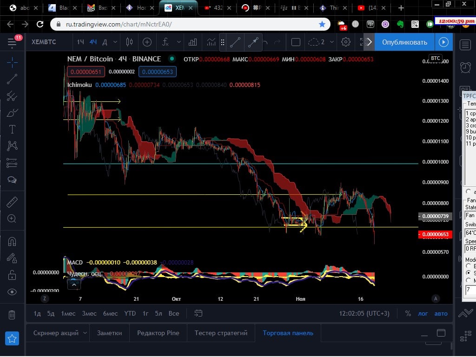The width and height of the screenshot is (476, 357).
Task: Expand the cloud layout save dropdown
Action: coord(332,42)
